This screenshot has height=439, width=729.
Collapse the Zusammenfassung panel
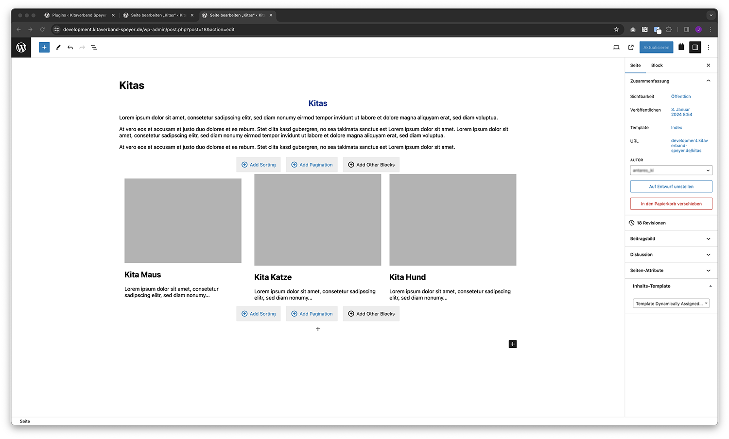[x=671, y=81]
